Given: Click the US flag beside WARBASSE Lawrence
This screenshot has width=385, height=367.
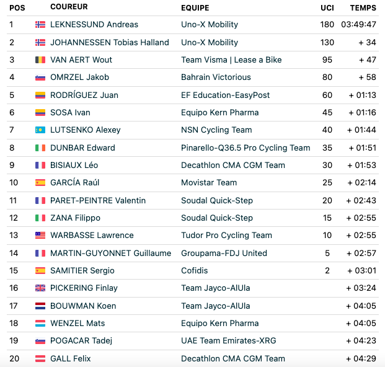Looking at the screenshot, I should click(40, 236).
